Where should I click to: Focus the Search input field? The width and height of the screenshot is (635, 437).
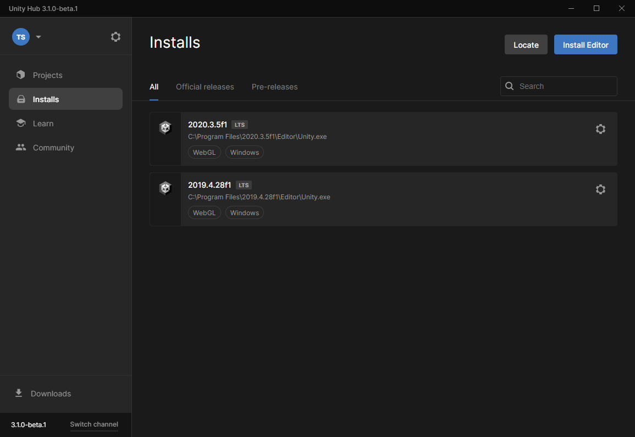pos(559,86)
